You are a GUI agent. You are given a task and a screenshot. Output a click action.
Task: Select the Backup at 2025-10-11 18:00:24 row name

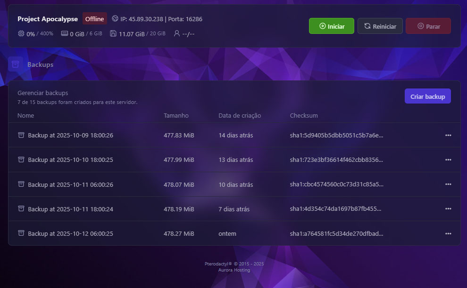tap(70, 209)
